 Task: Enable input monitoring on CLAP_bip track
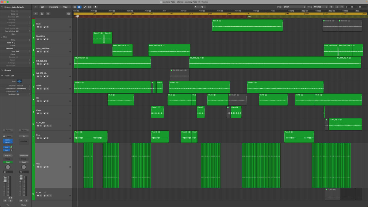click(x=51, y=126)
